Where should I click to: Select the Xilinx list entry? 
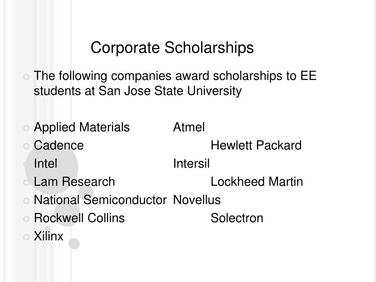[49, 236]
